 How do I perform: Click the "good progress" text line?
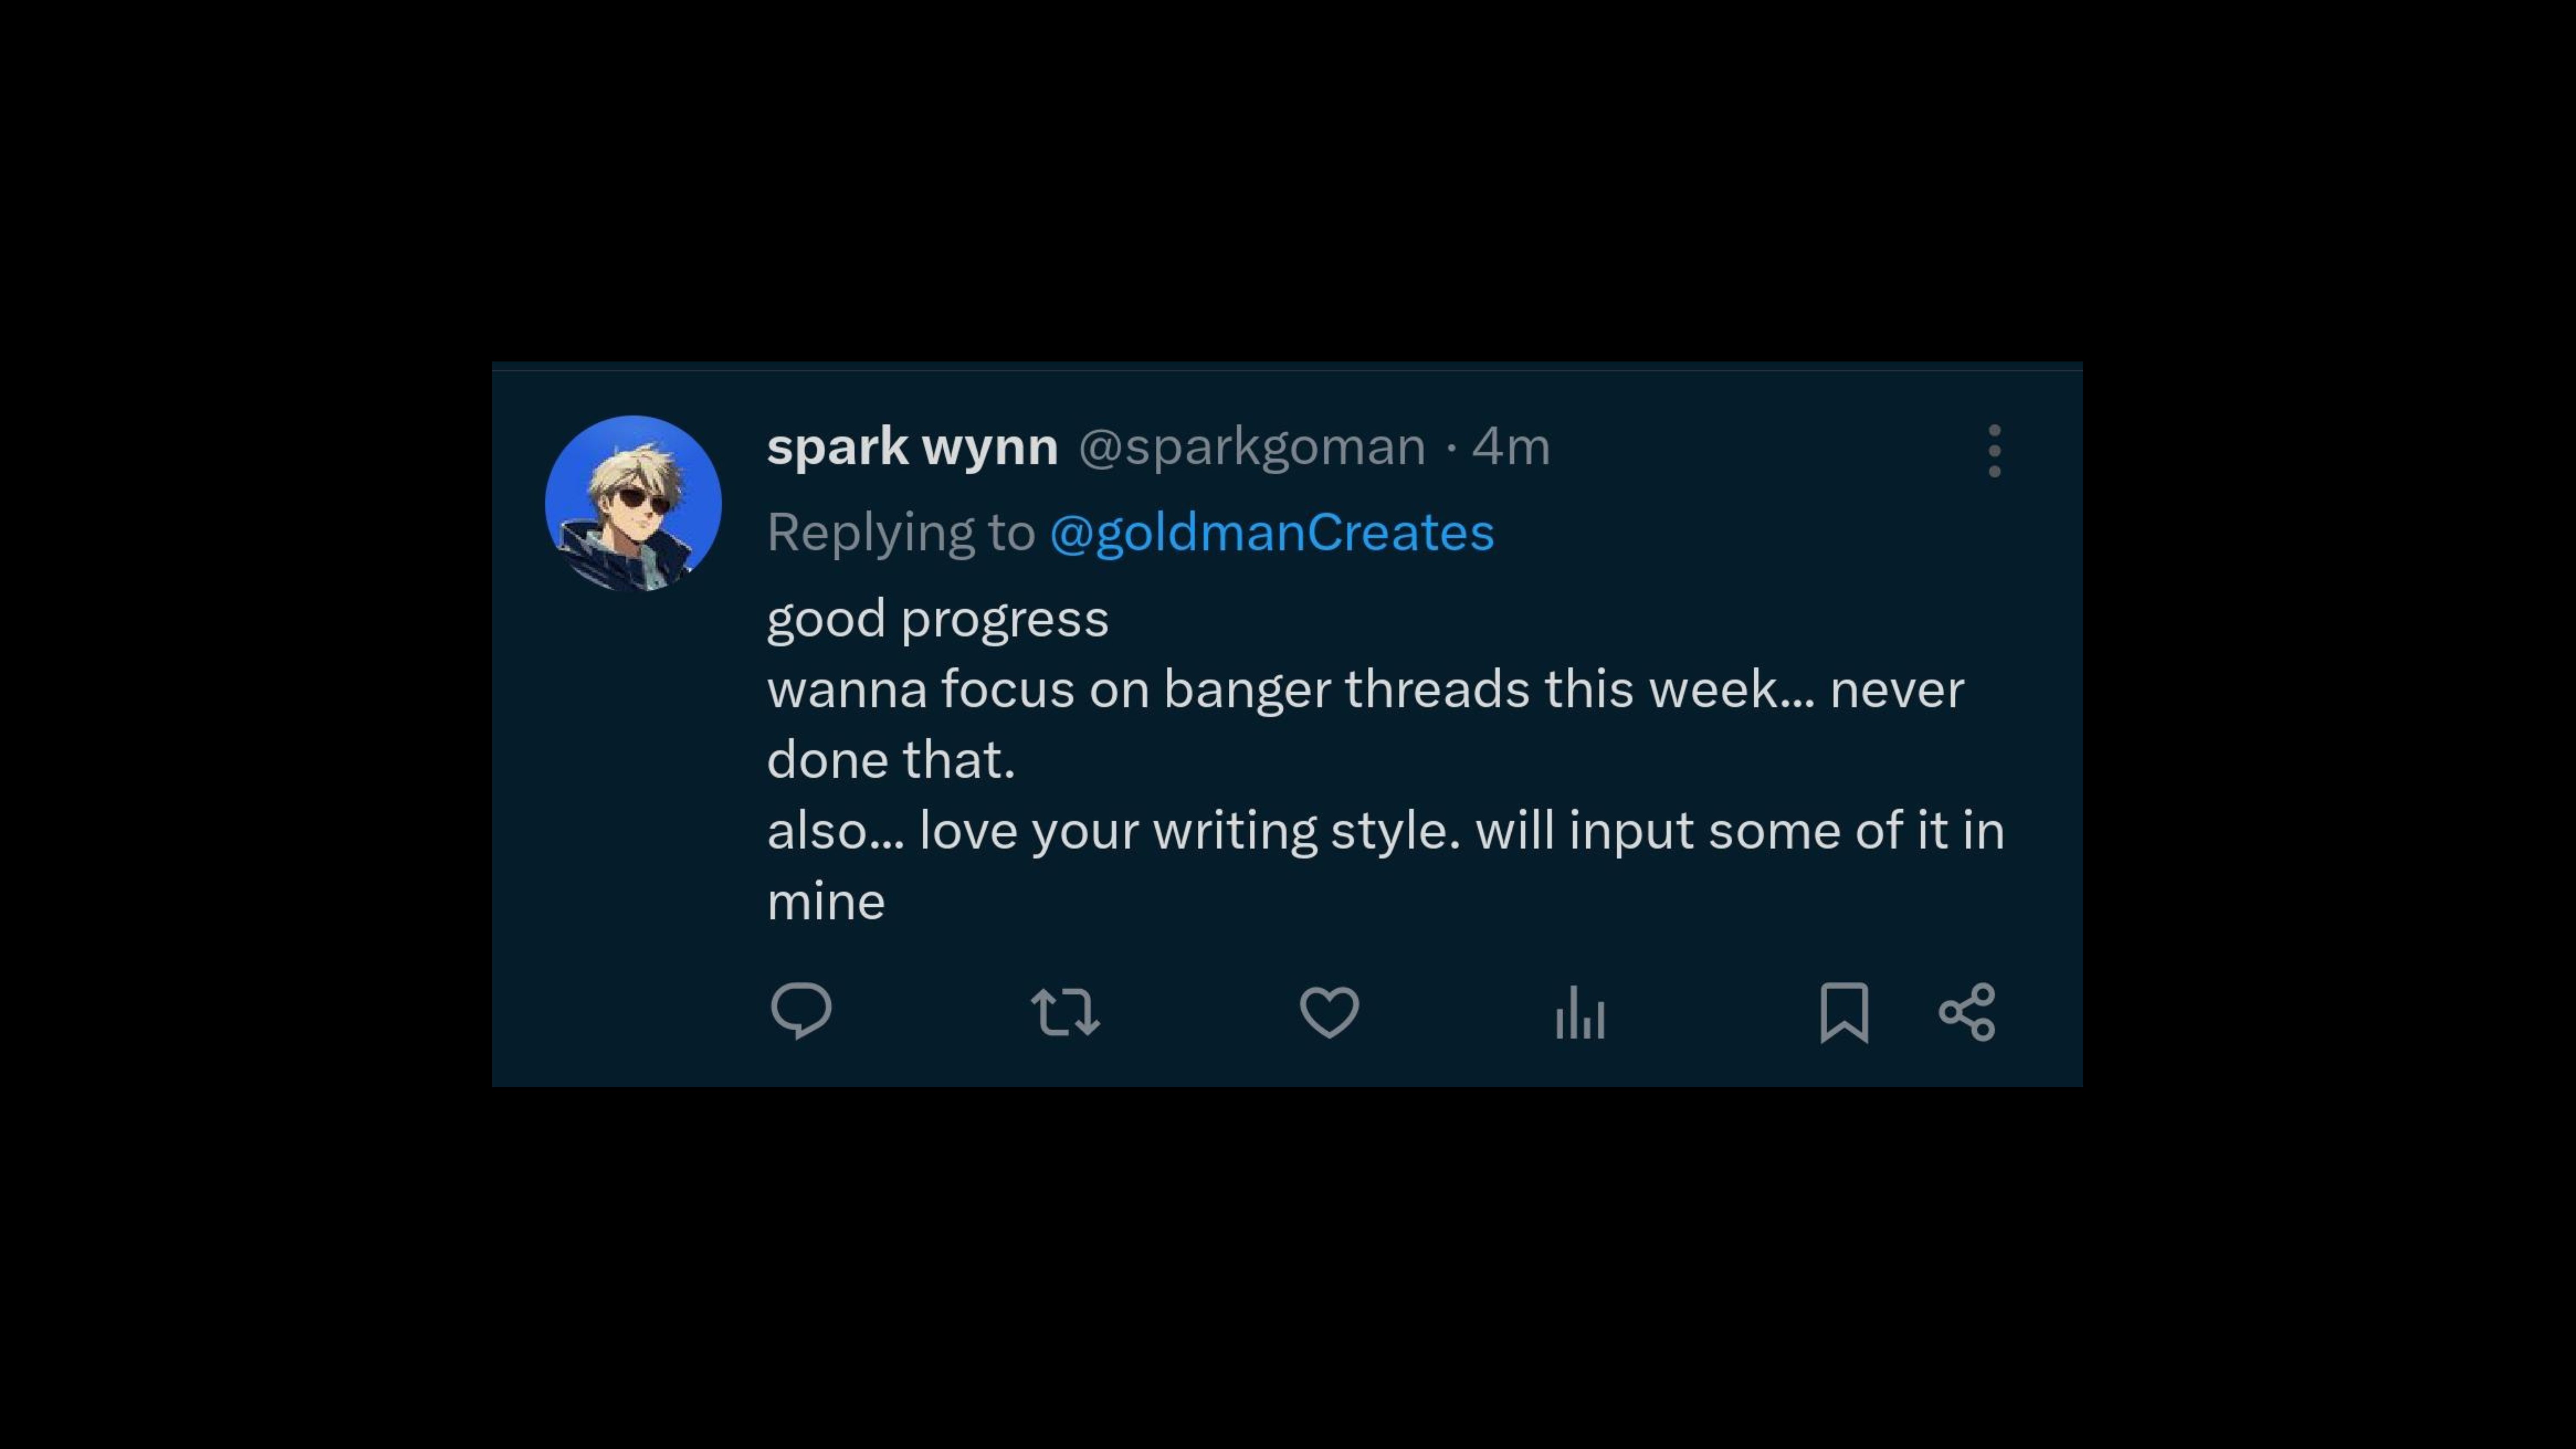tap(937, 618)
